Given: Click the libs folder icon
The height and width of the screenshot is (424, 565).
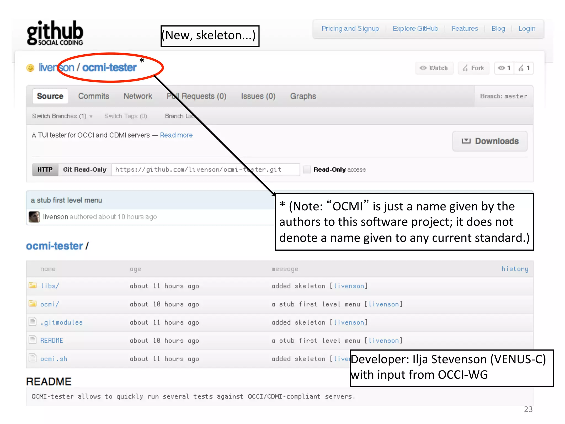Looking at the screenshot, I should pos(33,285).
